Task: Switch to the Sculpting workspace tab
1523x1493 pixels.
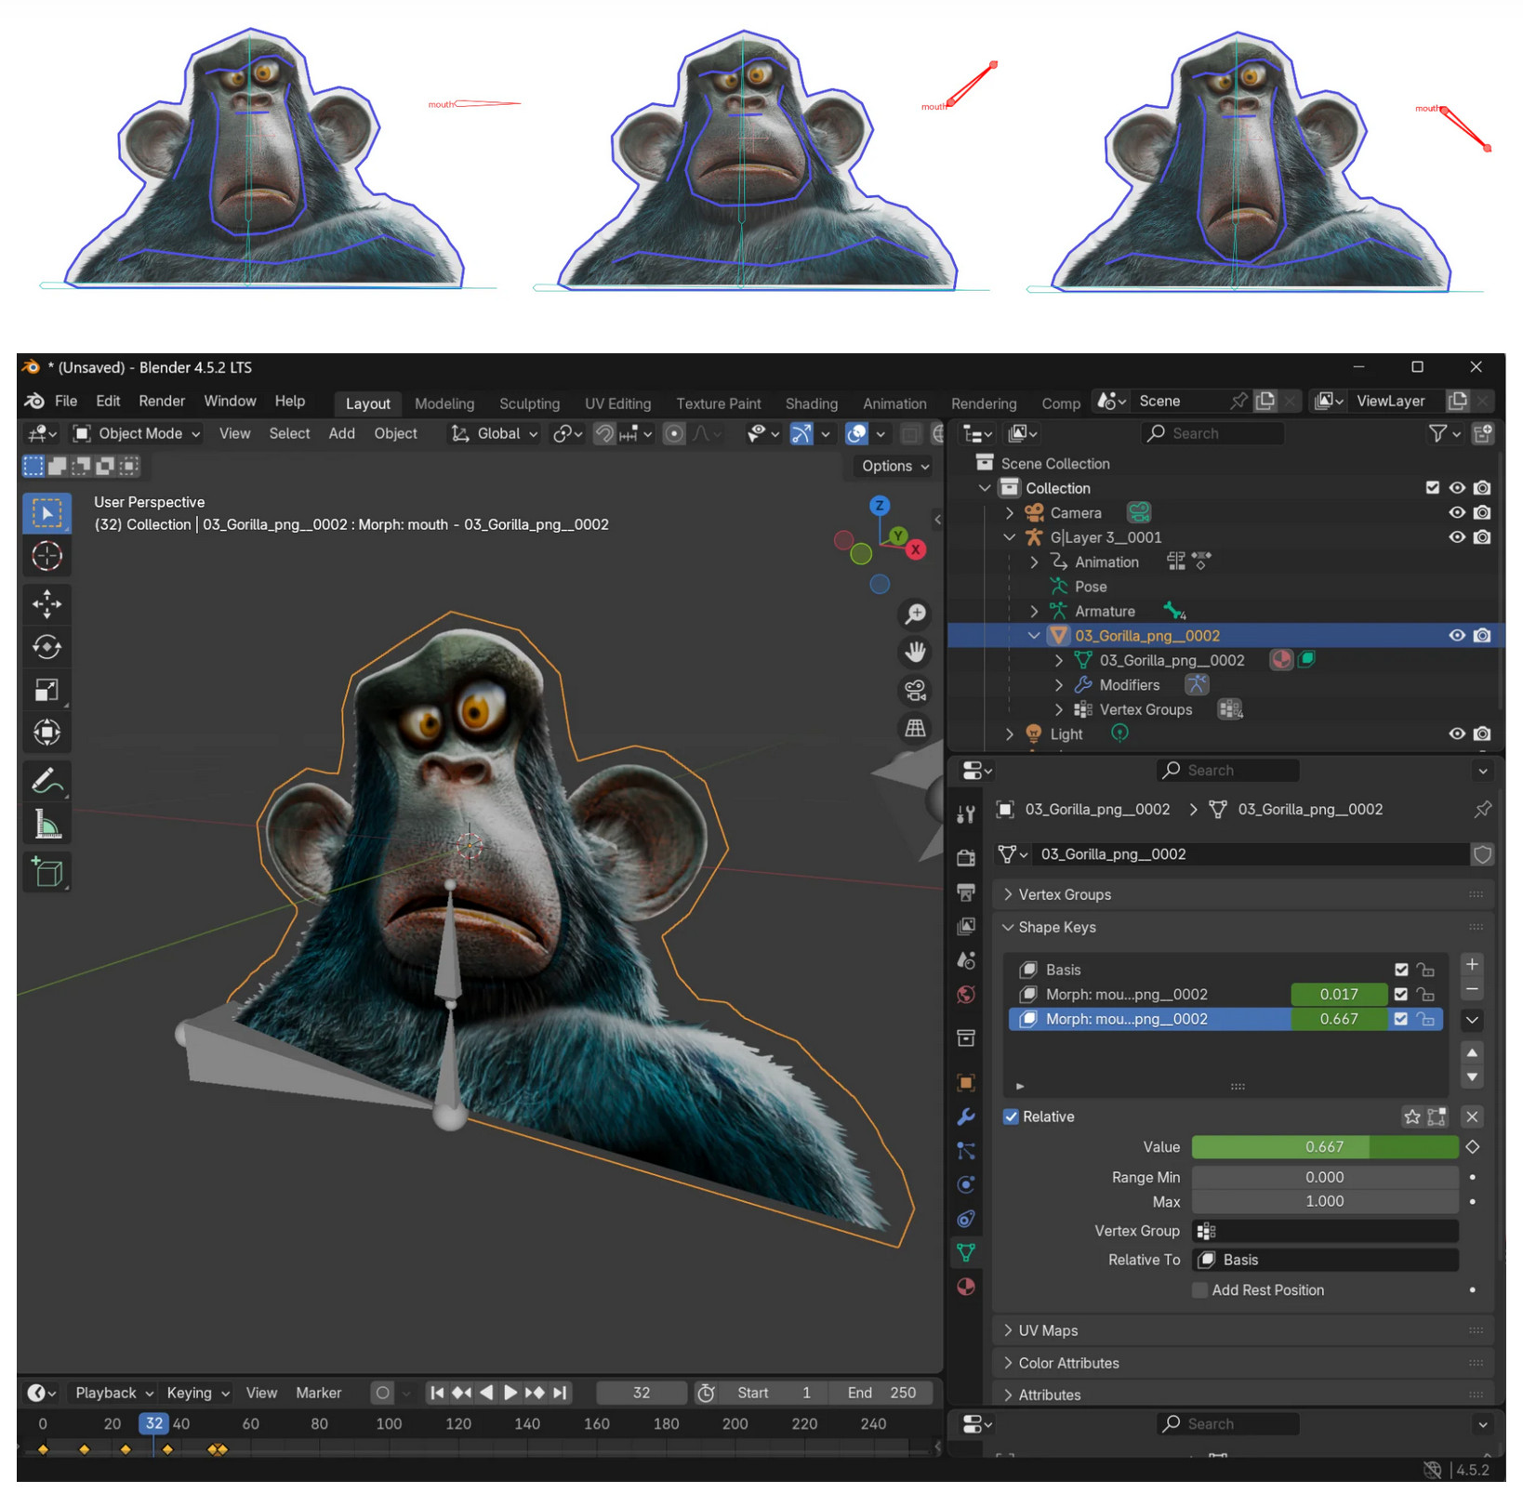Action: click(x=529, y=403)
